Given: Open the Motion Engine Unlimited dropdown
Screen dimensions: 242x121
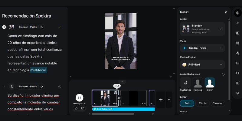Looking at the screenshot, I should (202, 64).
